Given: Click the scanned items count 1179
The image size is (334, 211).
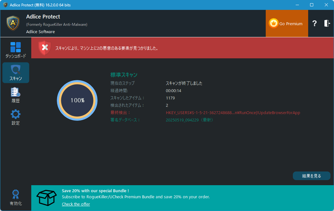Looking at the screenshot, I should [170, 98].
